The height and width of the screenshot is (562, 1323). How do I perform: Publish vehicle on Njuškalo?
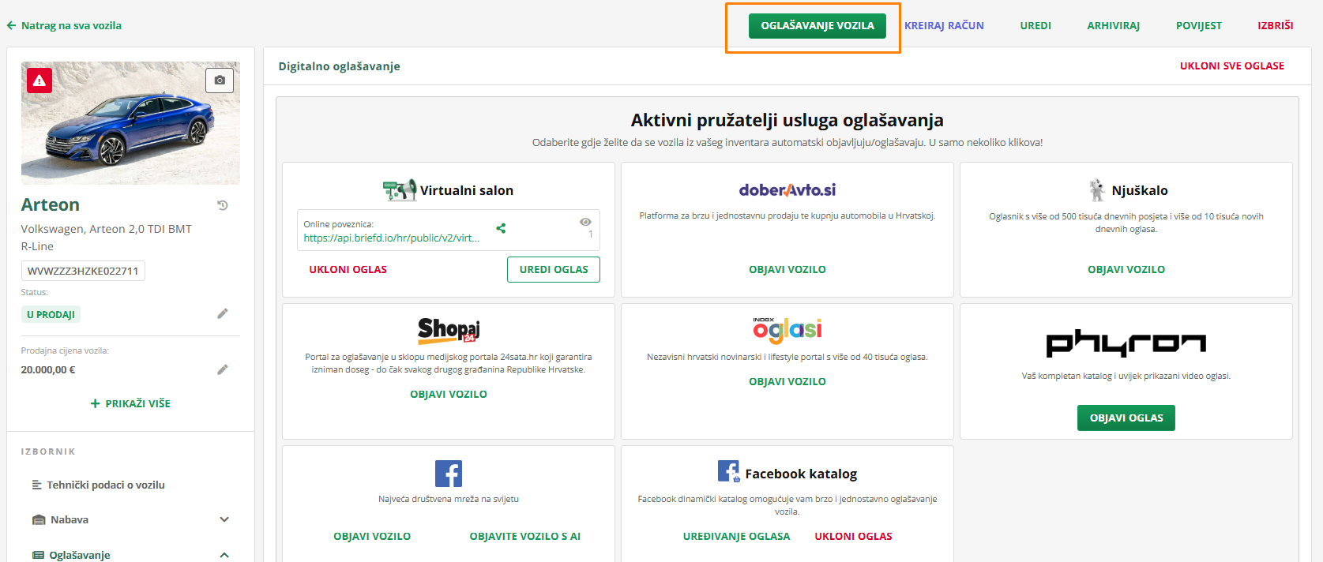pos(1126,269)
